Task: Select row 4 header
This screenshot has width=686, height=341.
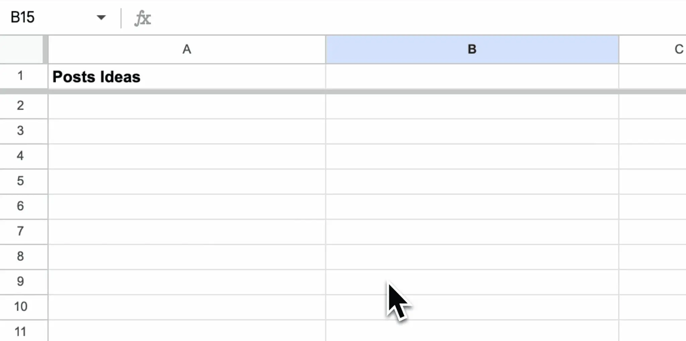Action: [x=21, y=156]
